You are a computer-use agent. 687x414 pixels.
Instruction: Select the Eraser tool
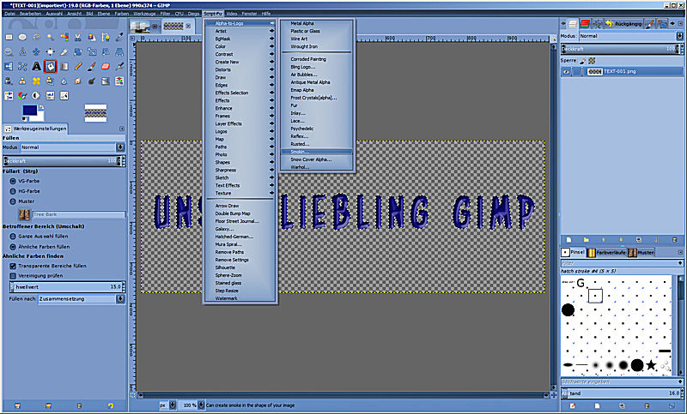coord(106,67)
